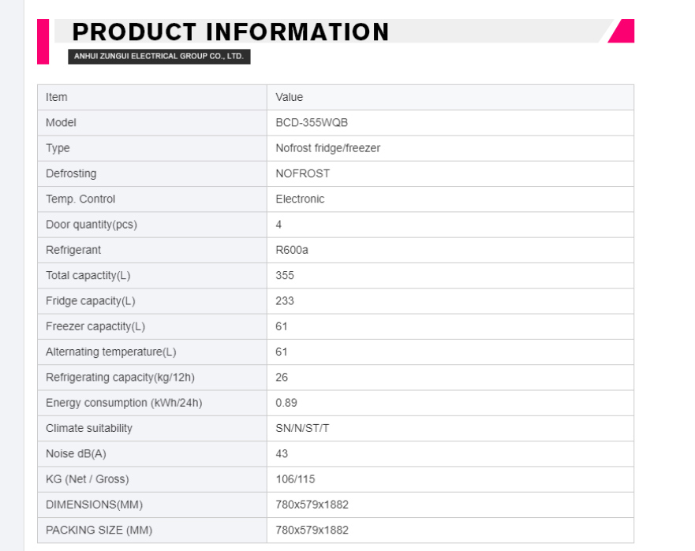Select the Alternating temperature(L) label
Viewport: 695px width, 551px height.
coord(110,352)
